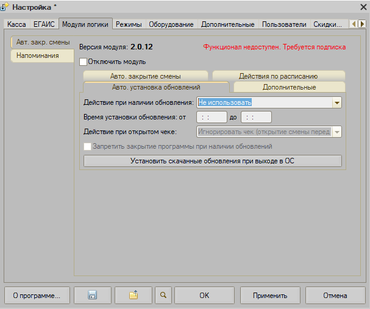Open the ЕГАИС tab
Viewport: 370px width, 309px height.
(44, 24)
